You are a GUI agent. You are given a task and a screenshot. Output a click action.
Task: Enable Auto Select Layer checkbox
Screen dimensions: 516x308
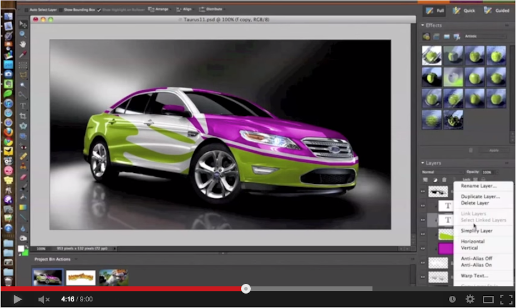coord(27,10)
